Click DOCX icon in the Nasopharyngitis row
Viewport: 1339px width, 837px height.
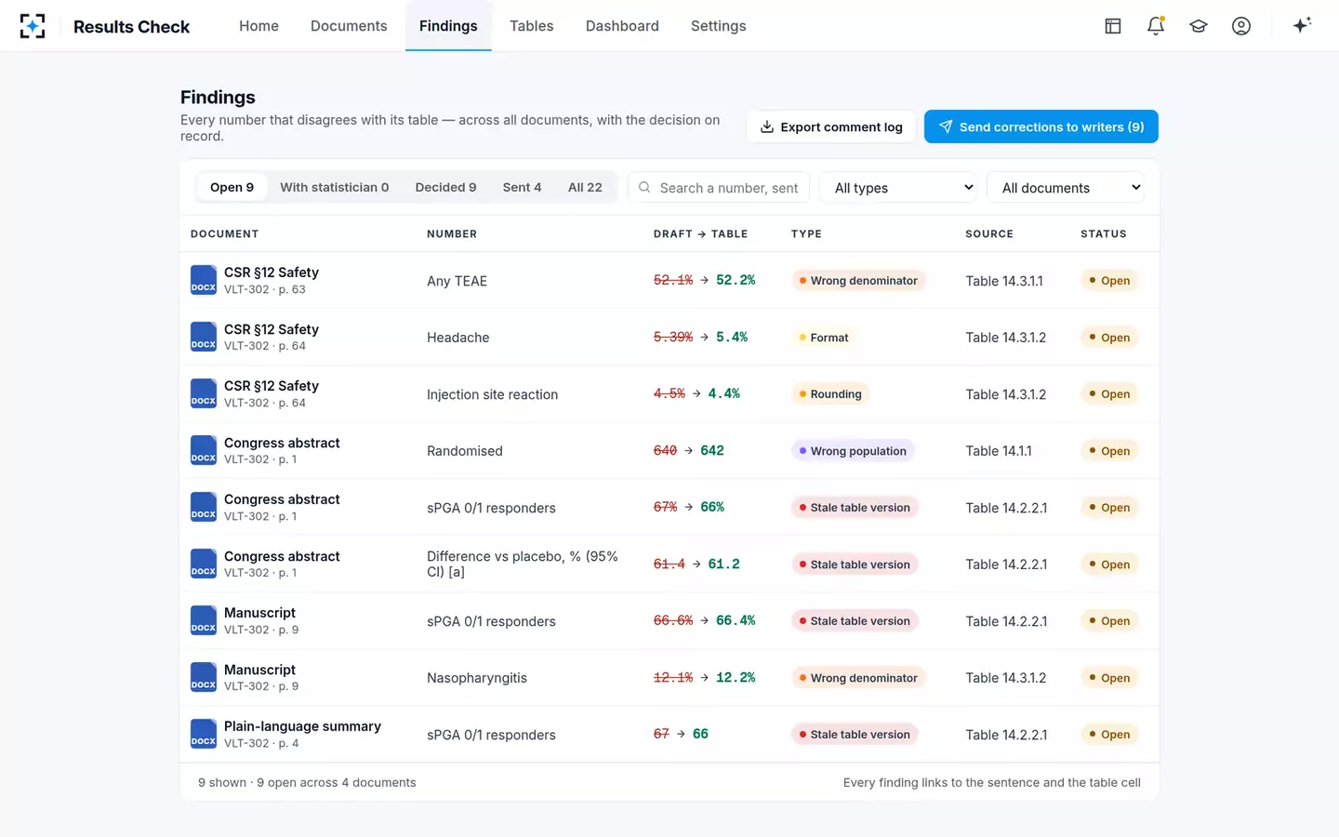(x=204, y=678)
